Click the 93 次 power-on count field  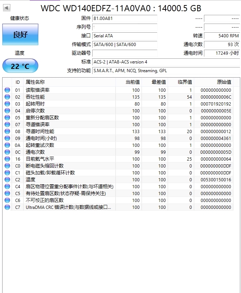(x=222, y=45)
